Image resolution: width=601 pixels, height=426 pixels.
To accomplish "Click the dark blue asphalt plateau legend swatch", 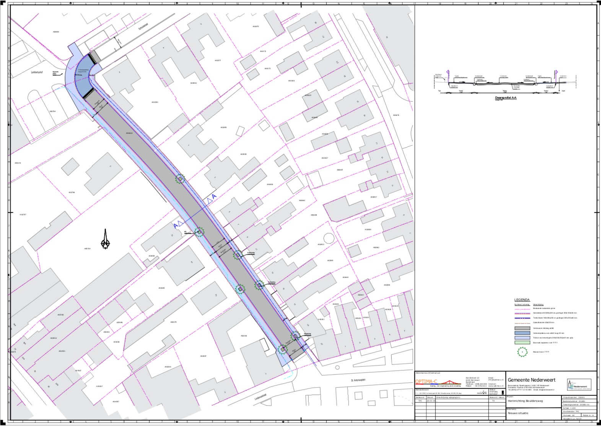I will [x=522, y=333].
